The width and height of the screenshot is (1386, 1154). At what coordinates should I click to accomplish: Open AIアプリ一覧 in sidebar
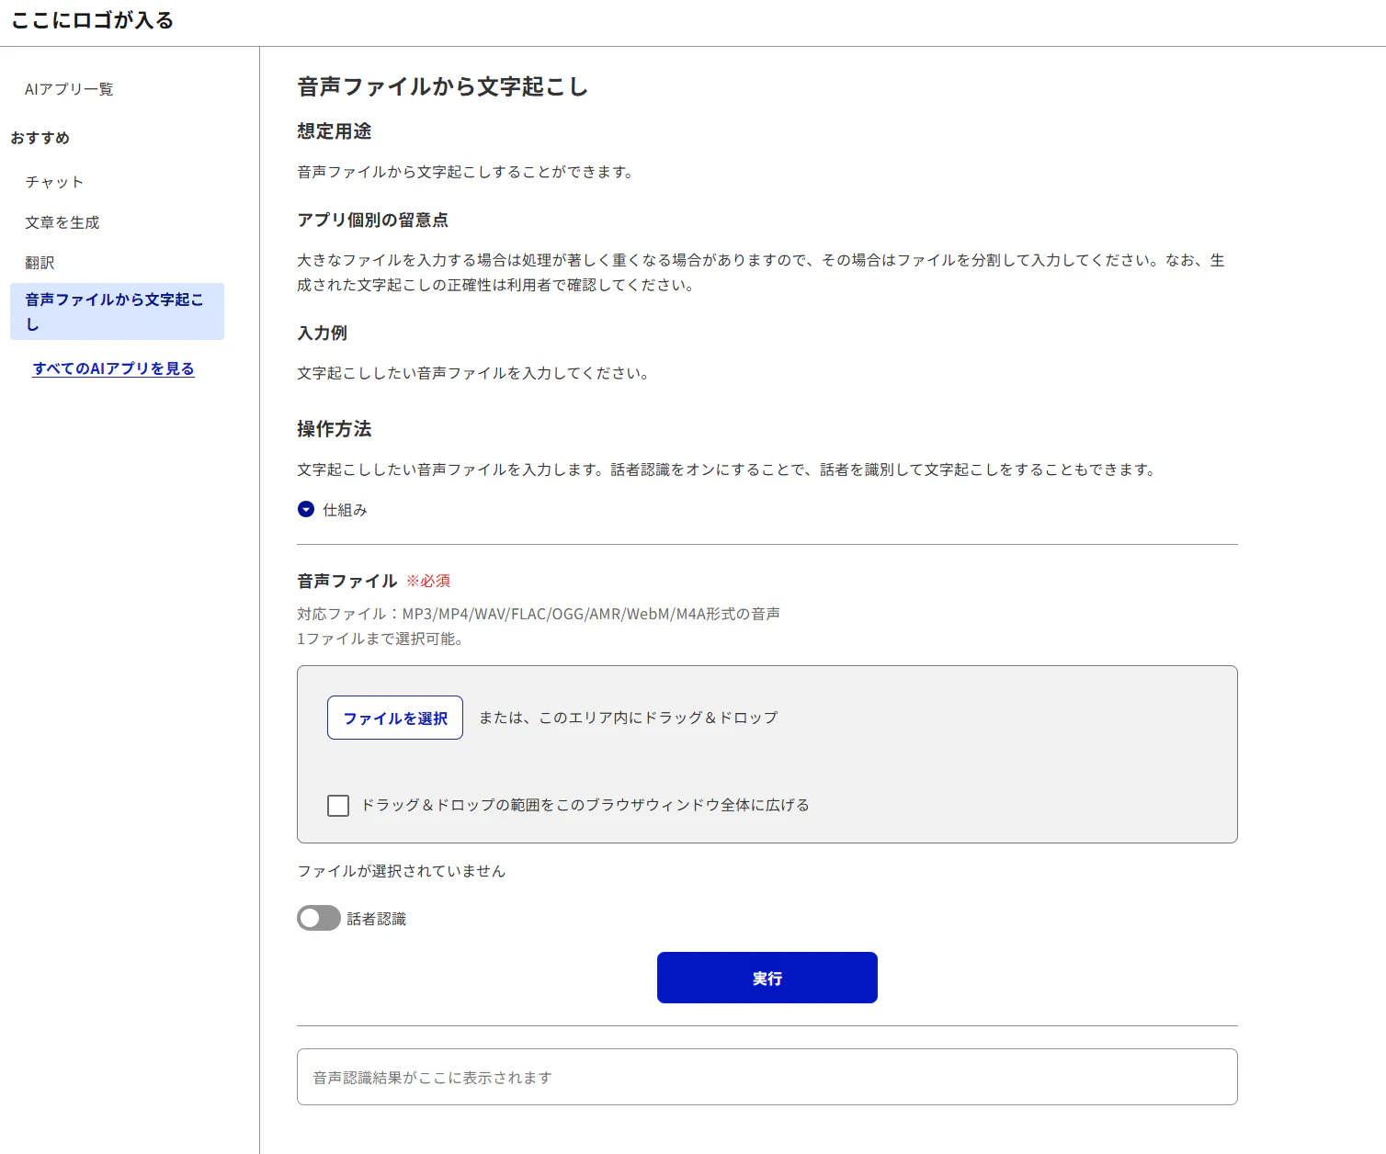click(69, 89)
